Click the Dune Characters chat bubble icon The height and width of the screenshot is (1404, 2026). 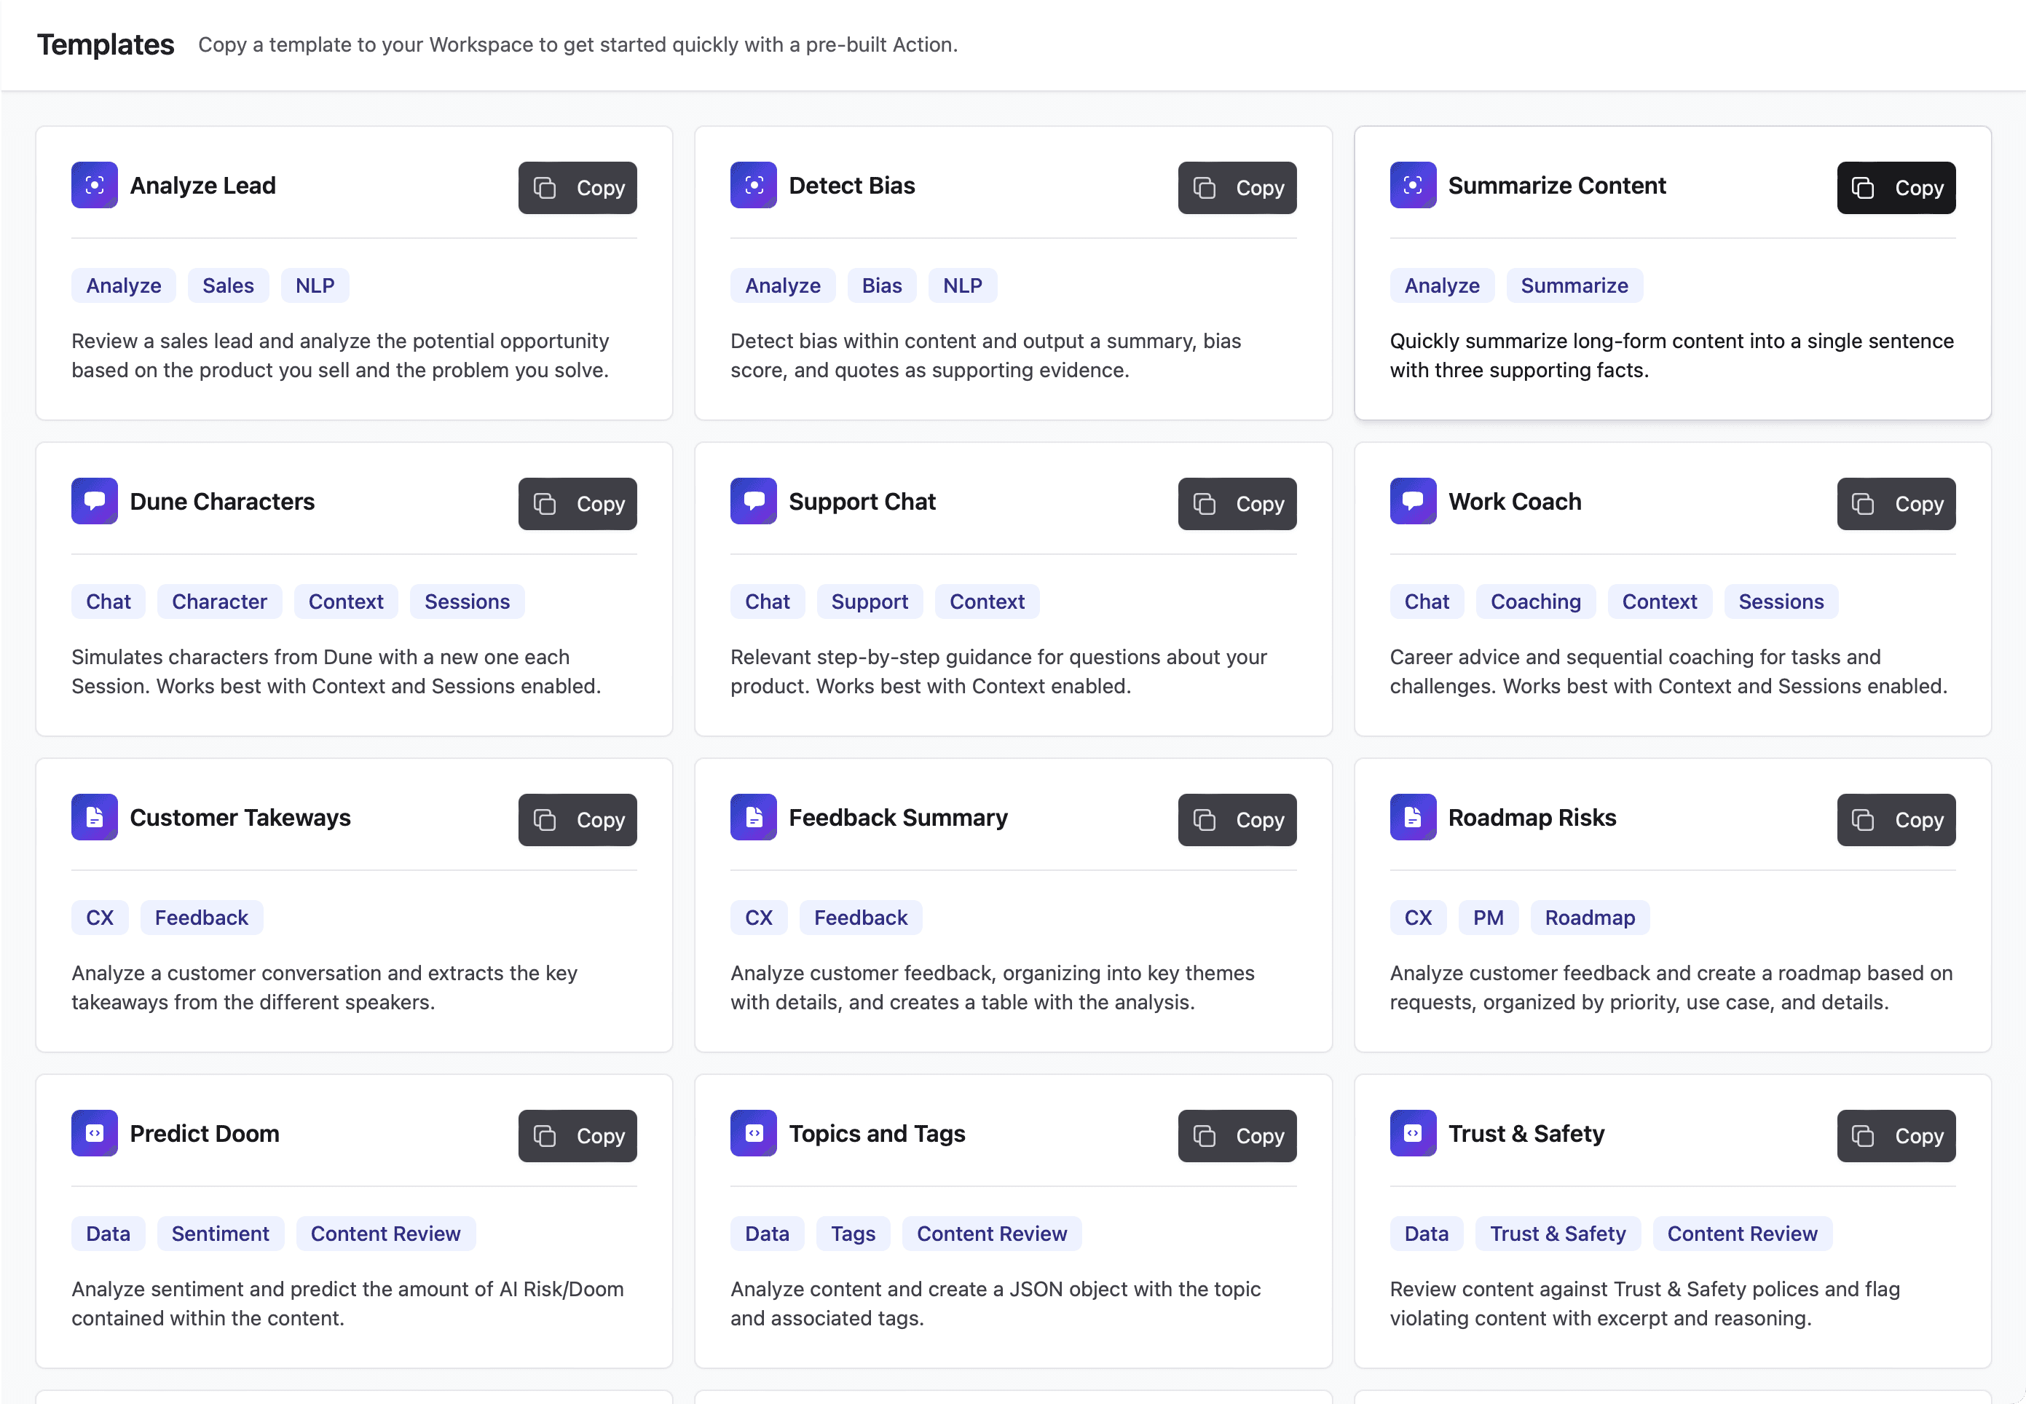[x=94, y=500]
